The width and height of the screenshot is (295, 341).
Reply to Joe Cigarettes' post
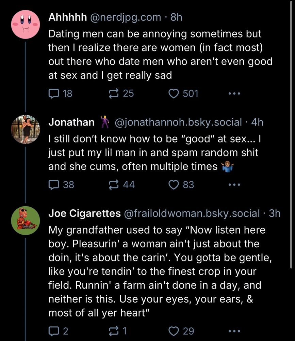pos(54,331)
